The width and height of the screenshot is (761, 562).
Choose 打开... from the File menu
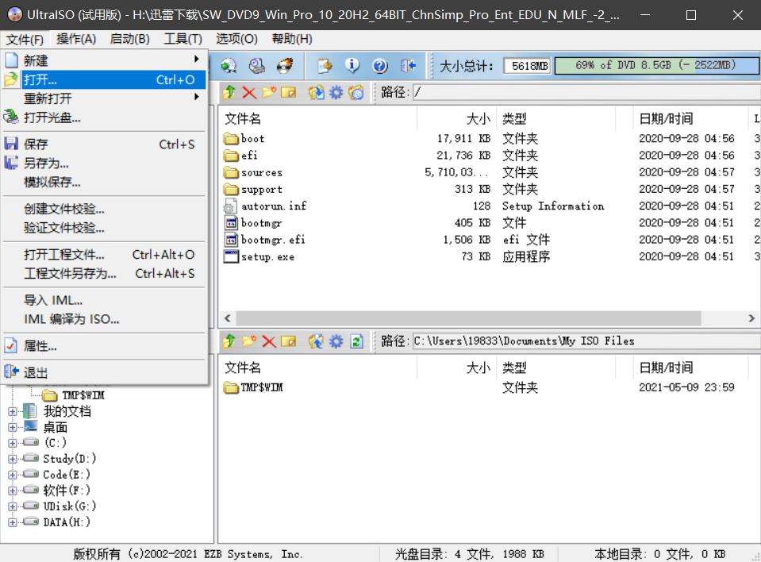[104, 79]
